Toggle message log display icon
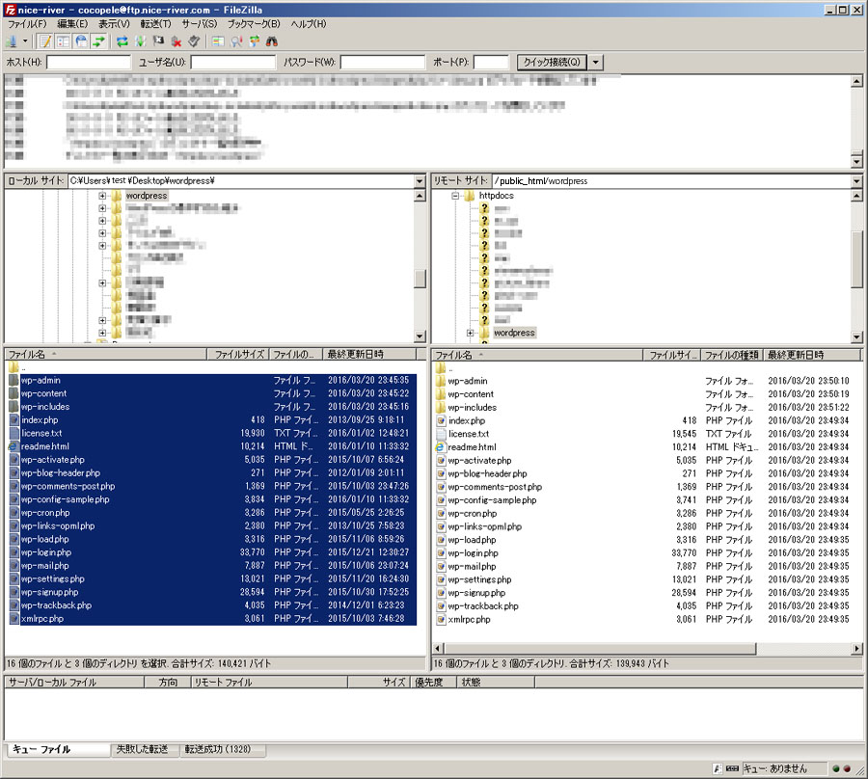 point(45,41)
